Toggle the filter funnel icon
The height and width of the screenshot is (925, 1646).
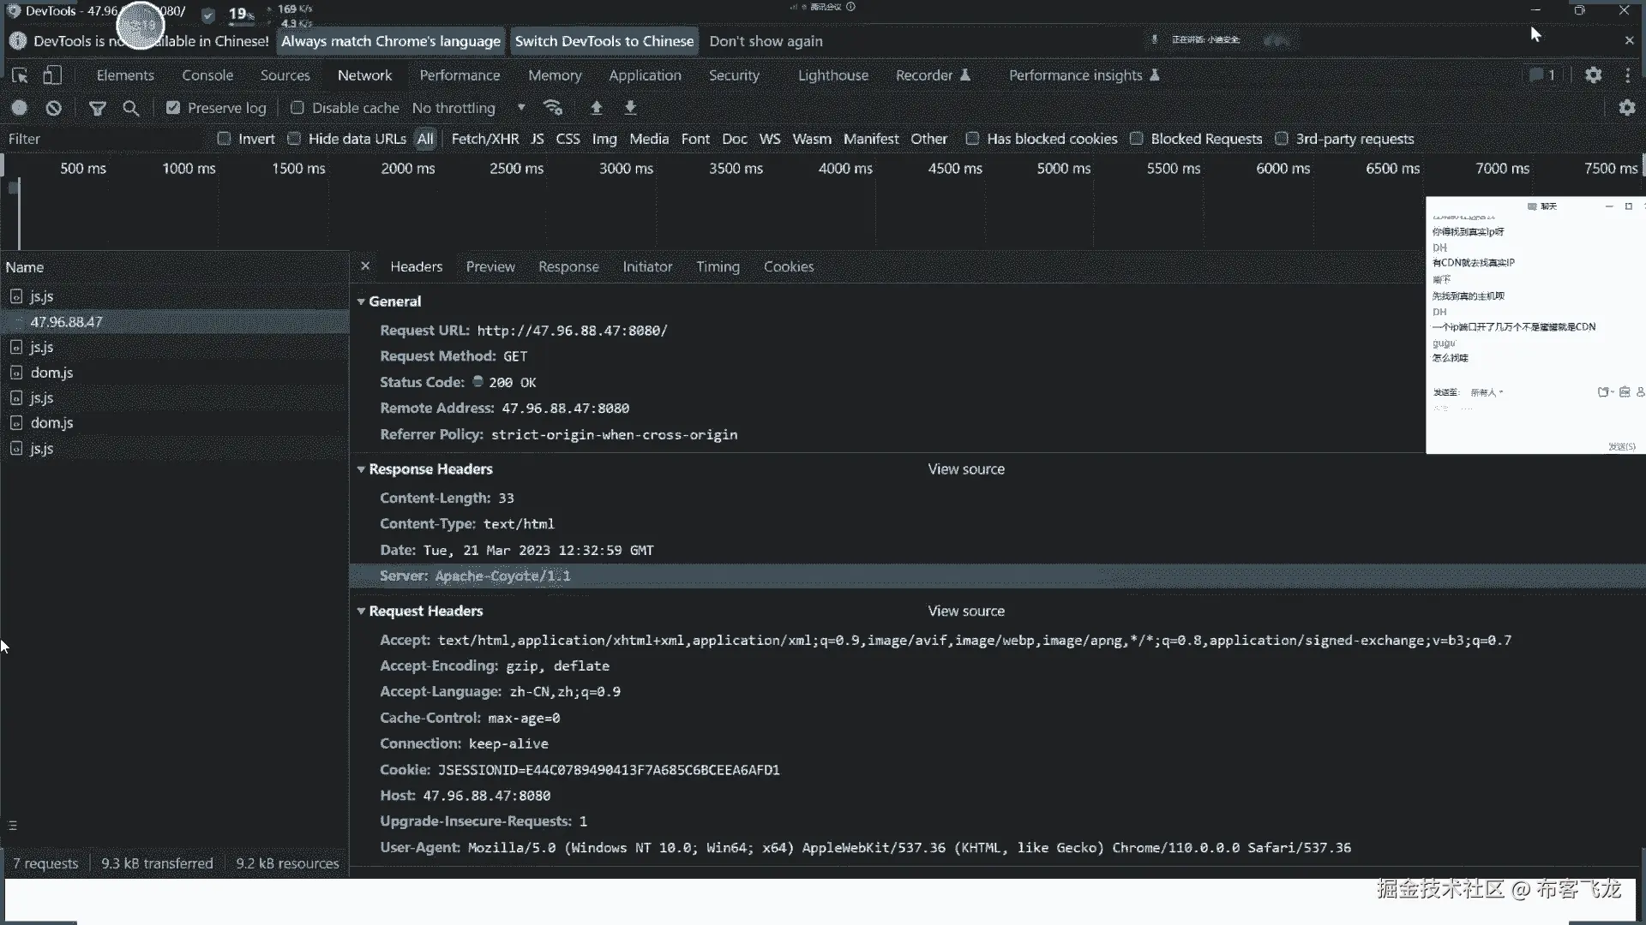(98, 108)
